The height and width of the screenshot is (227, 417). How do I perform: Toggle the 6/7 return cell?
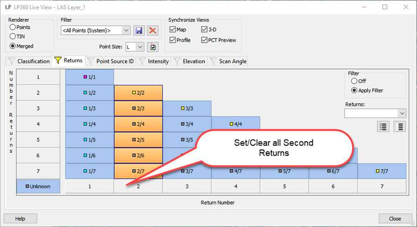pos(333,171)
